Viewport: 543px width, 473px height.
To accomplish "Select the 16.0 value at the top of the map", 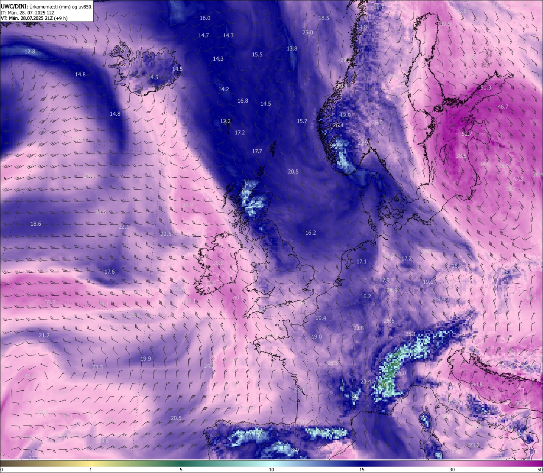I will (x=205, y=18).
